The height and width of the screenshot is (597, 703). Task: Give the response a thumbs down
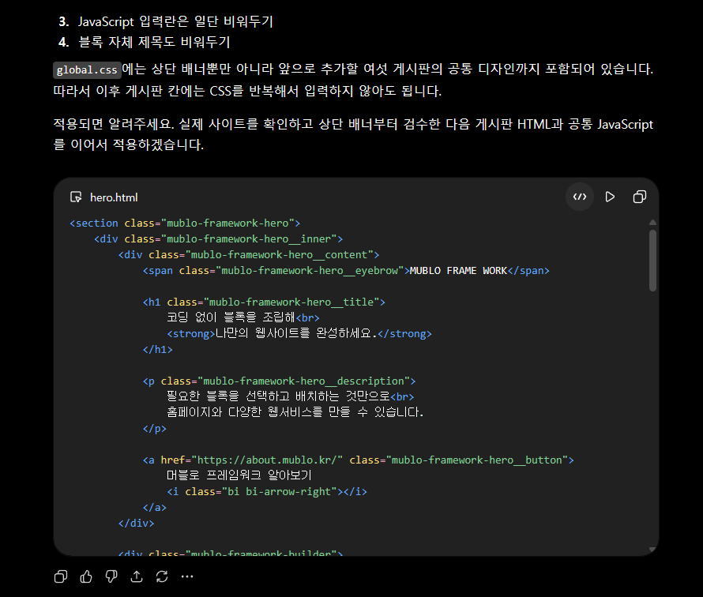[111, 576]
